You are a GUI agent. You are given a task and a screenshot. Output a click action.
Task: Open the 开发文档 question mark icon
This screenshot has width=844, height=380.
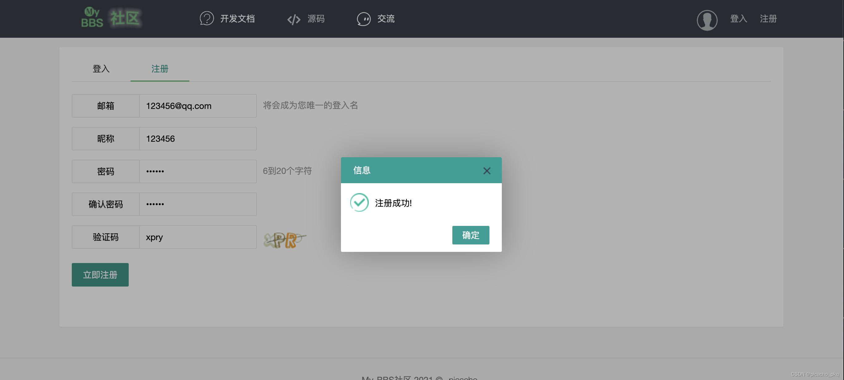click(207, 18)
